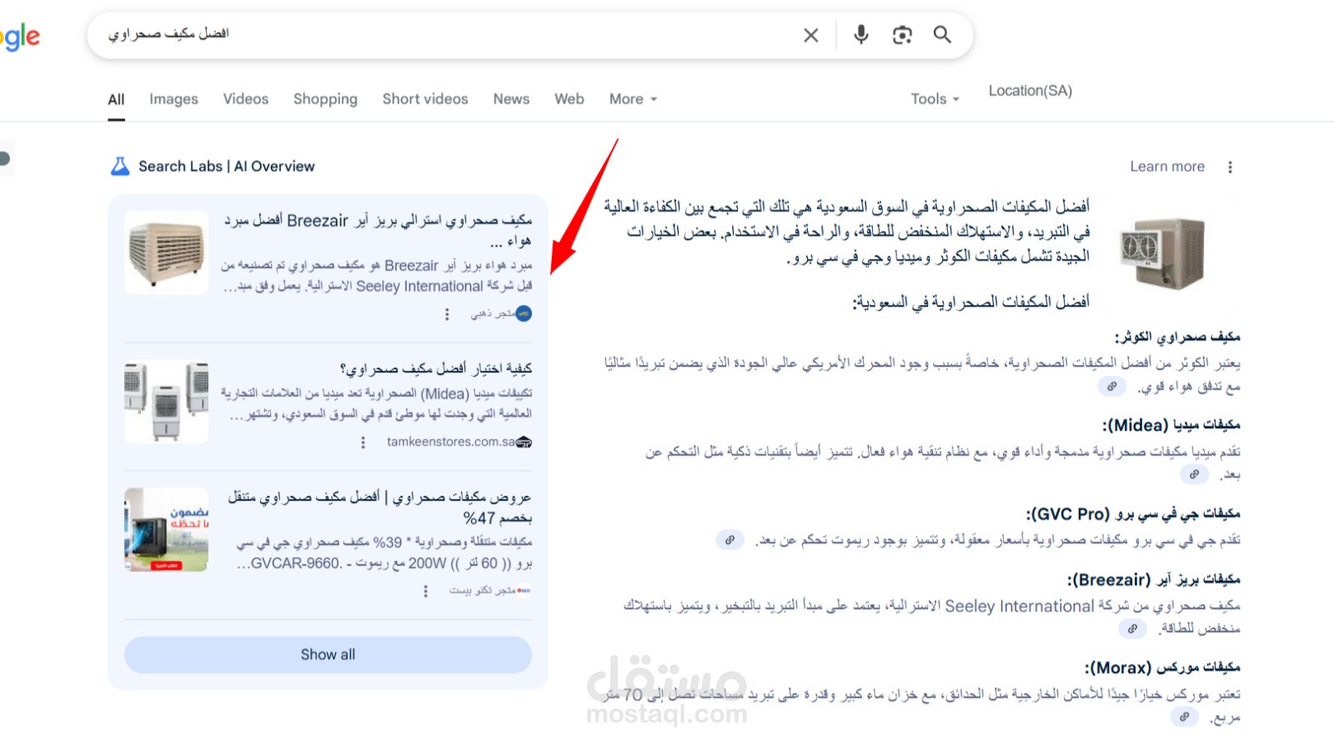
Task: Switch to the Images tab
Action: point(173,99)
